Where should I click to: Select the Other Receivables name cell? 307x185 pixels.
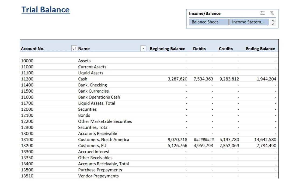click(95, 158)
